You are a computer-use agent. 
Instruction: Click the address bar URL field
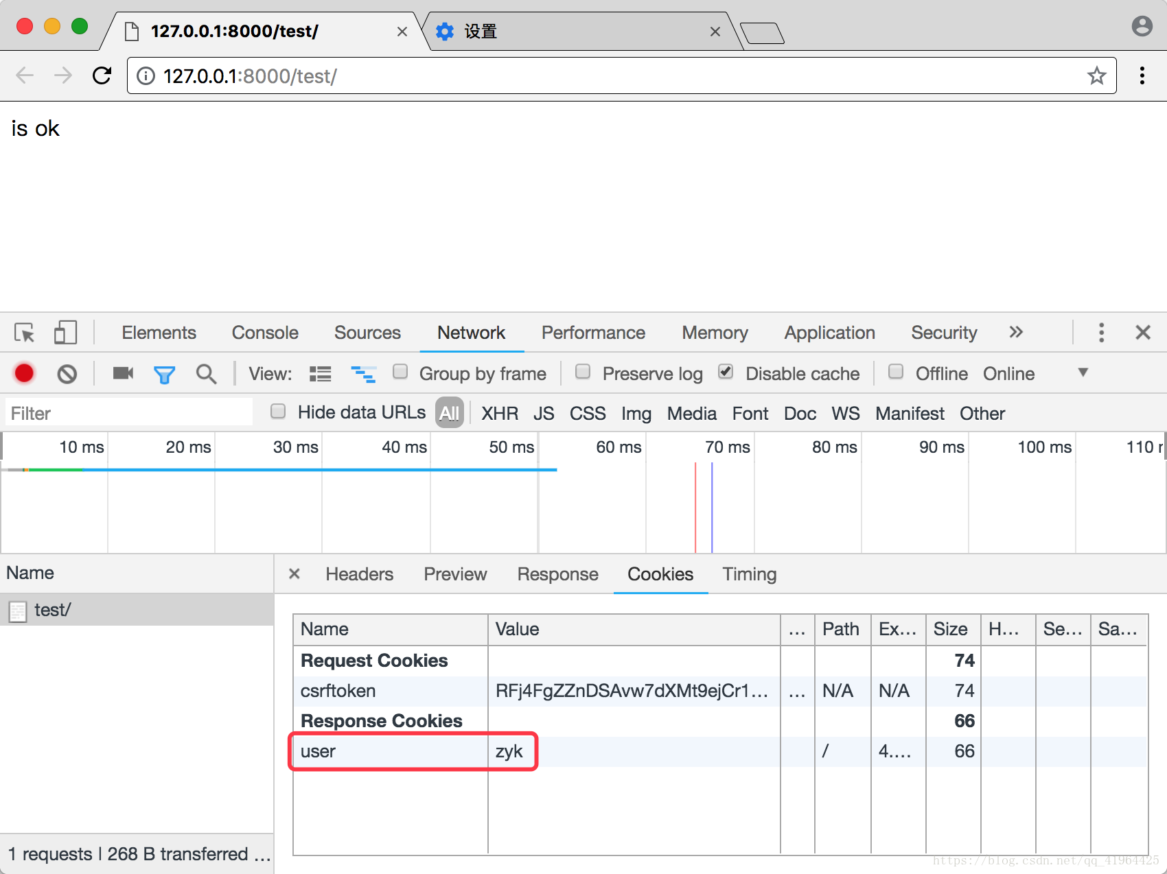[621, 75]
